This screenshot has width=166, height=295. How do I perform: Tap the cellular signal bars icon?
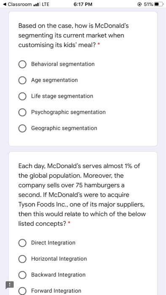[x=37, y=4]
